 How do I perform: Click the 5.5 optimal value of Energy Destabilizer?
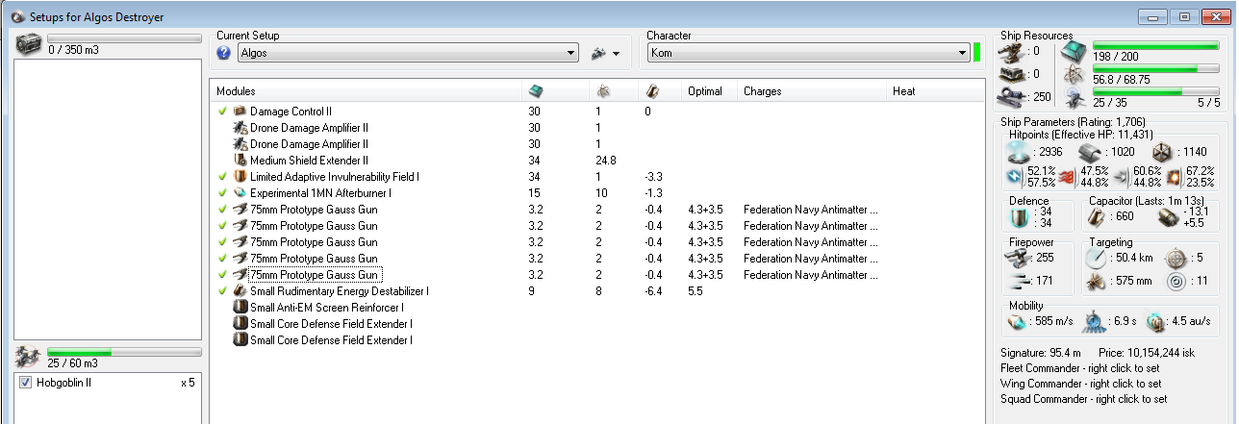695,291
